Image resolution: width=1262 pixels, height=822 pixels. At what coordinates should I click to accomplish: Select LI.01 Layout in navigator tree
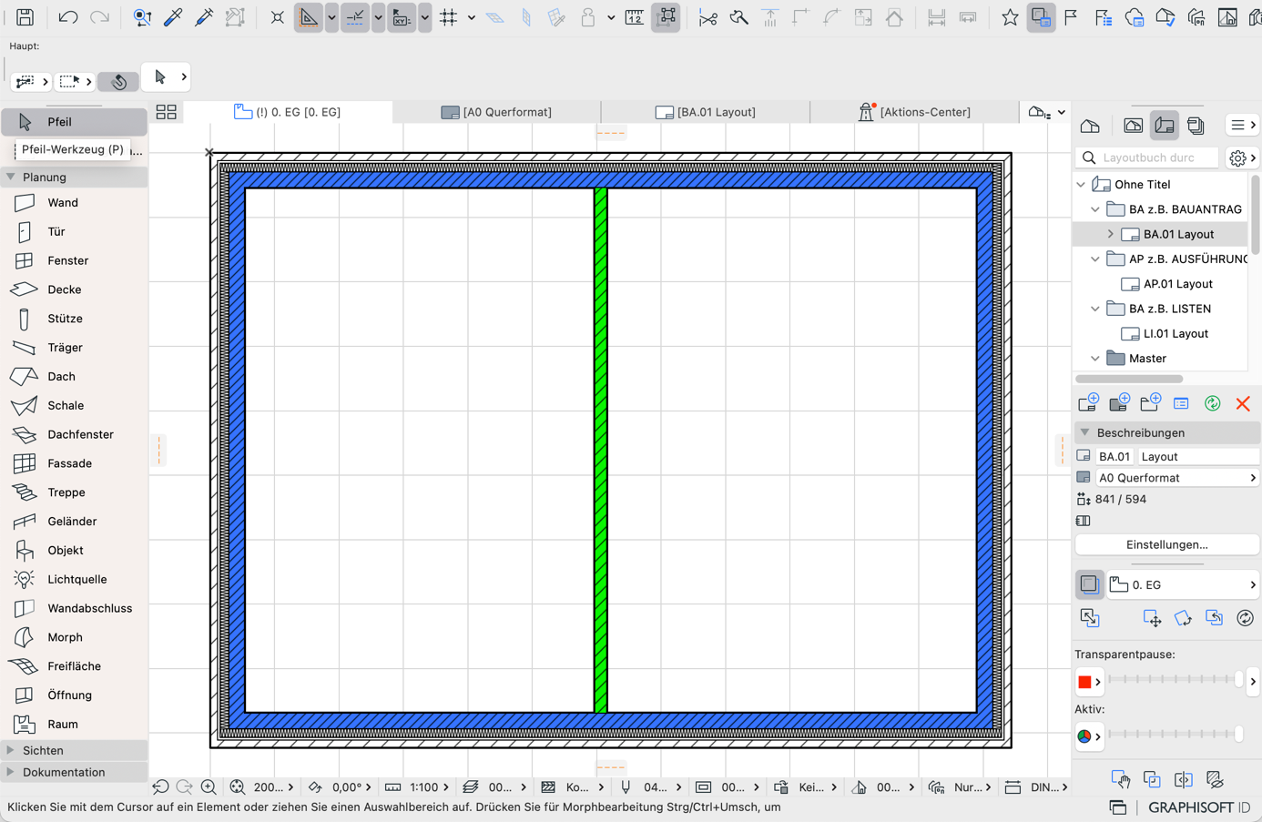[1176, 334]
